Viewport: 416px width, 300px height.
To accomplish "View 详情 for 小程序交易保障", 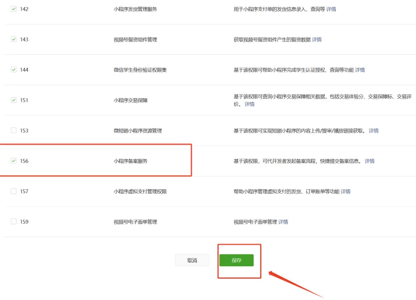I will pyautogui.click(x=249, y=104).
